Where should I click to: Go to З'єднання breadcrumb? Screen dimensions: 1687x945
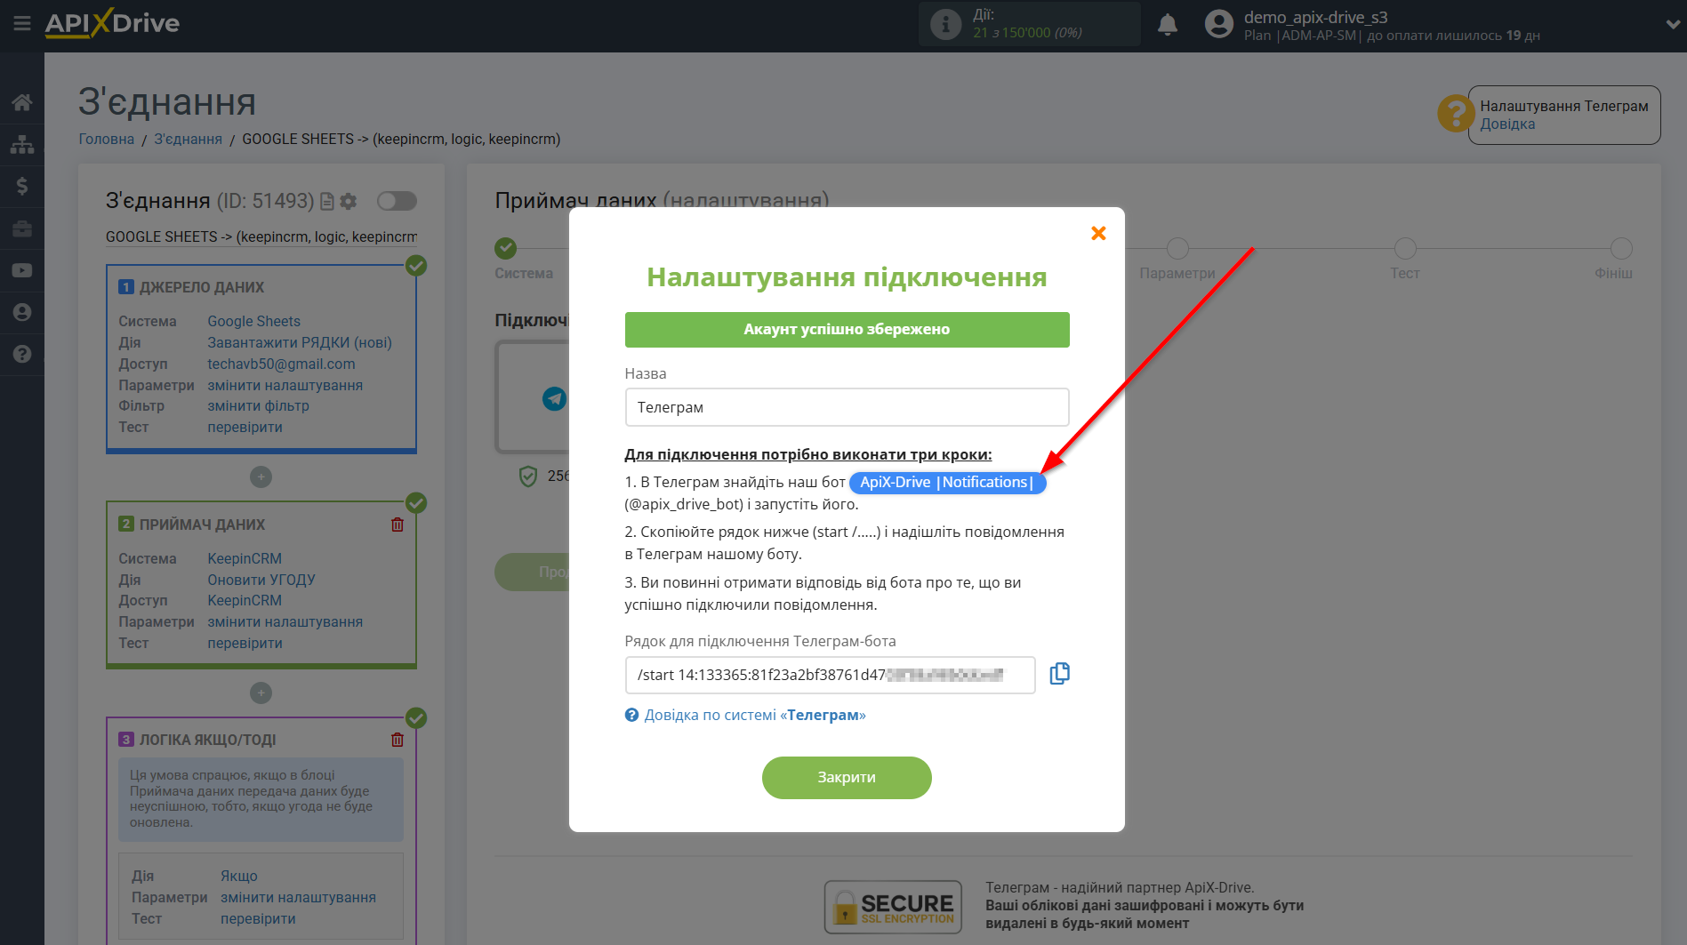[189, 139]
